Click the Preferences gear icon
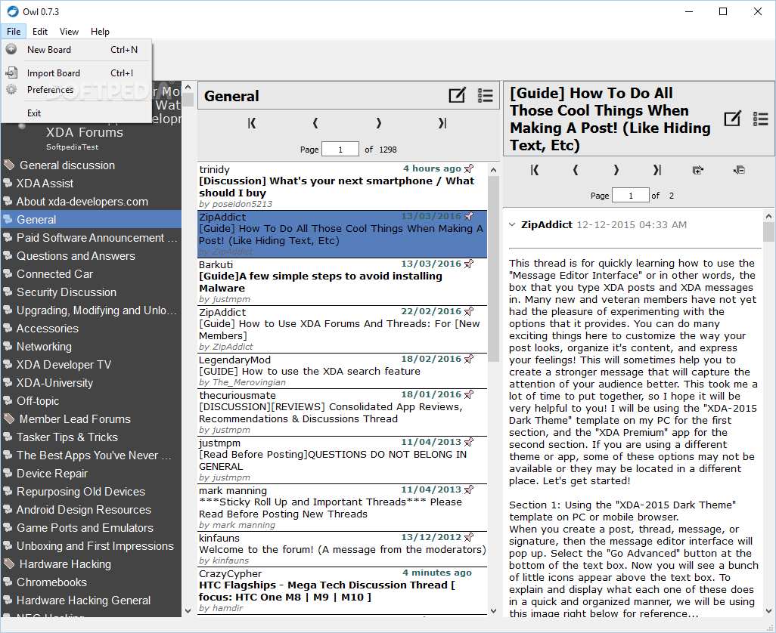 11,89
